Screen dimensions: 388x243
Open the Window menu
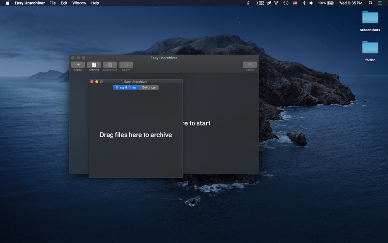click(x=79, y=3)
